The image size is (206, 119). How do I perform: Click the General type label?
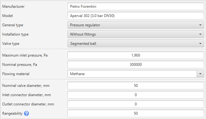tap(13, 25)
